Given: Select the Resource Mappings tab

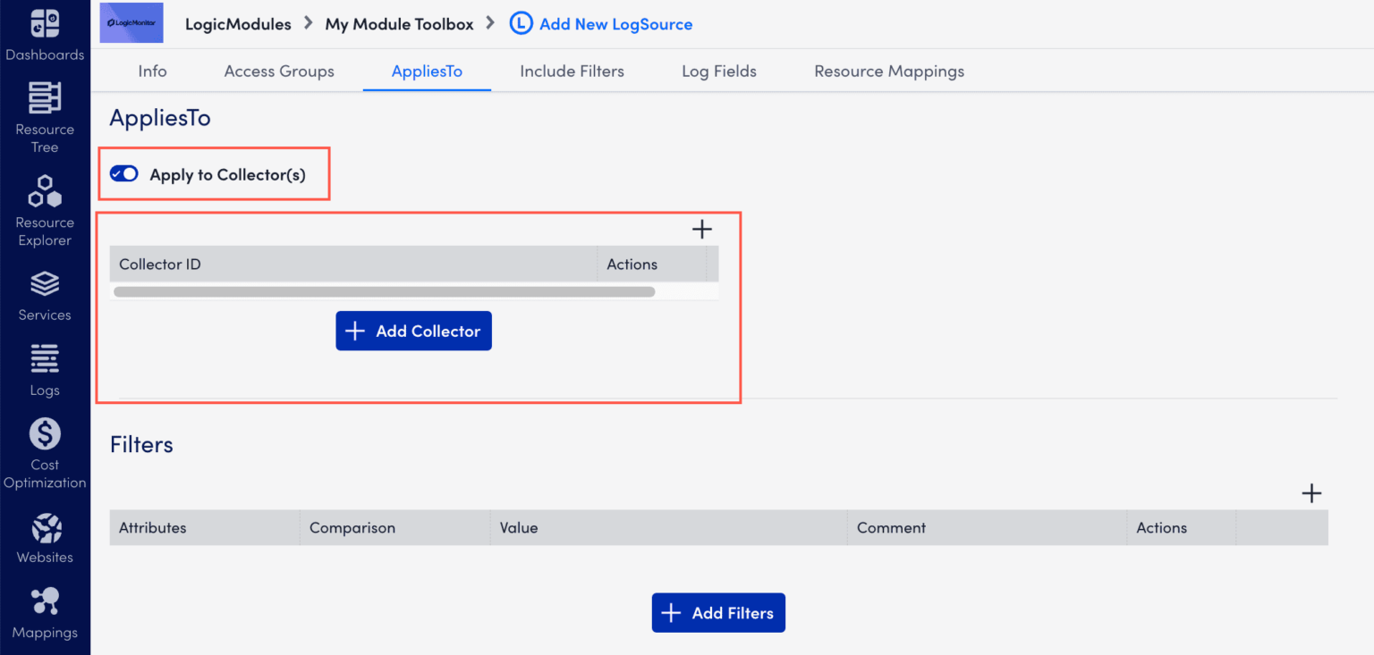Looking at the screenshot, I should (x=888, y=71).
